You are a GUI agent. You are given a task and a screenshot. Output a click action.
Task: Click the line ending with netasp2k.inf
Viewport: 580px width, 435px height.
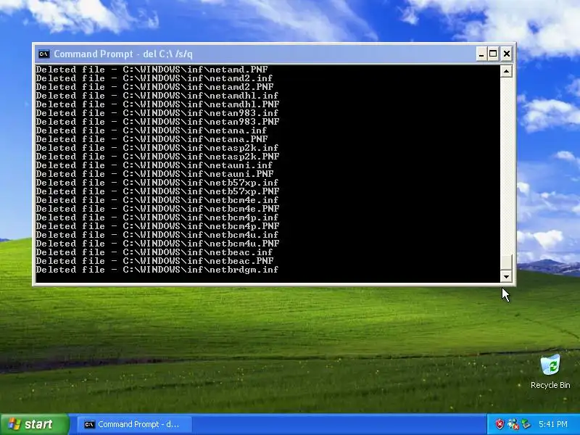tap(157, 148)
